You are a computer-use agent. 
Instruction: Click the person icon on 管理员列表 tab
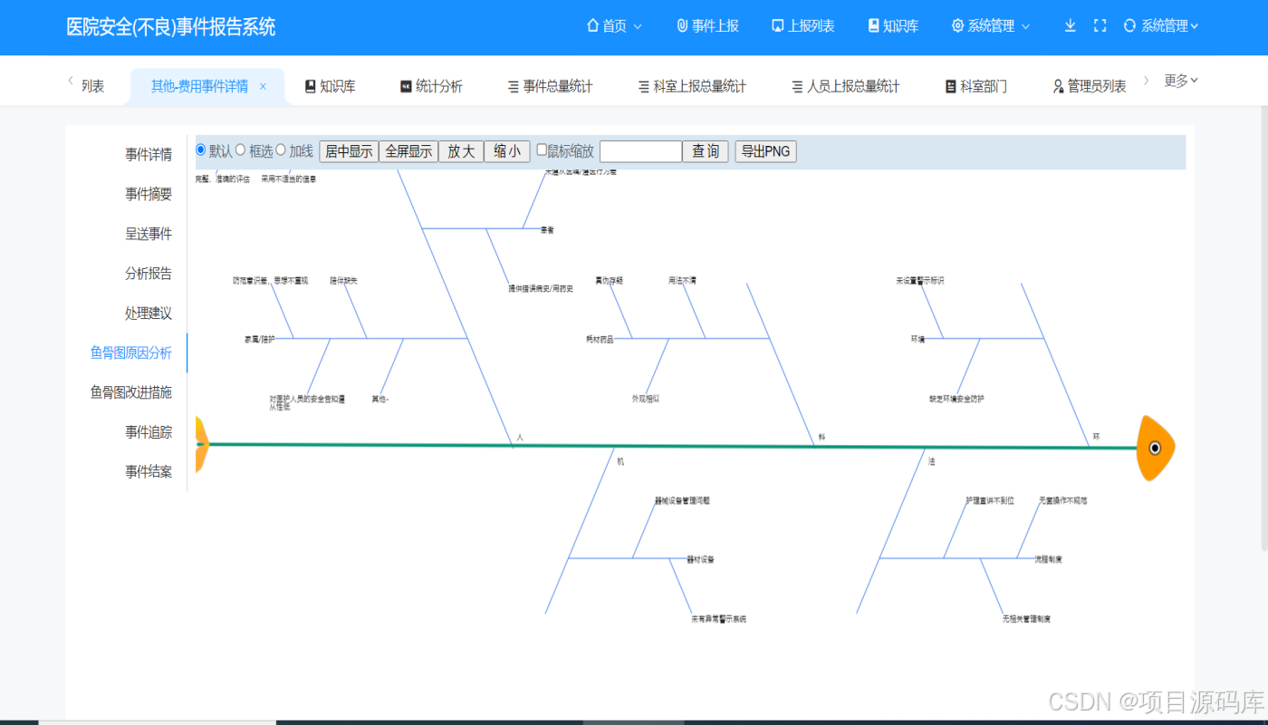click(1058, 86)
